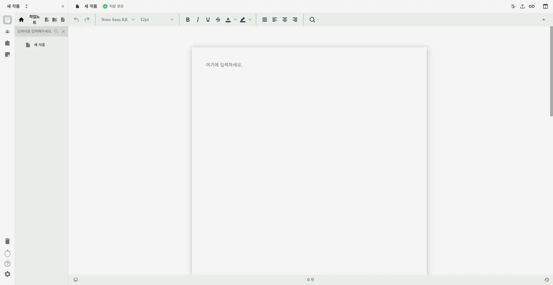This screenshot has height=285, width=553.
Task: Open the settings gear icon
Action: 7,274
